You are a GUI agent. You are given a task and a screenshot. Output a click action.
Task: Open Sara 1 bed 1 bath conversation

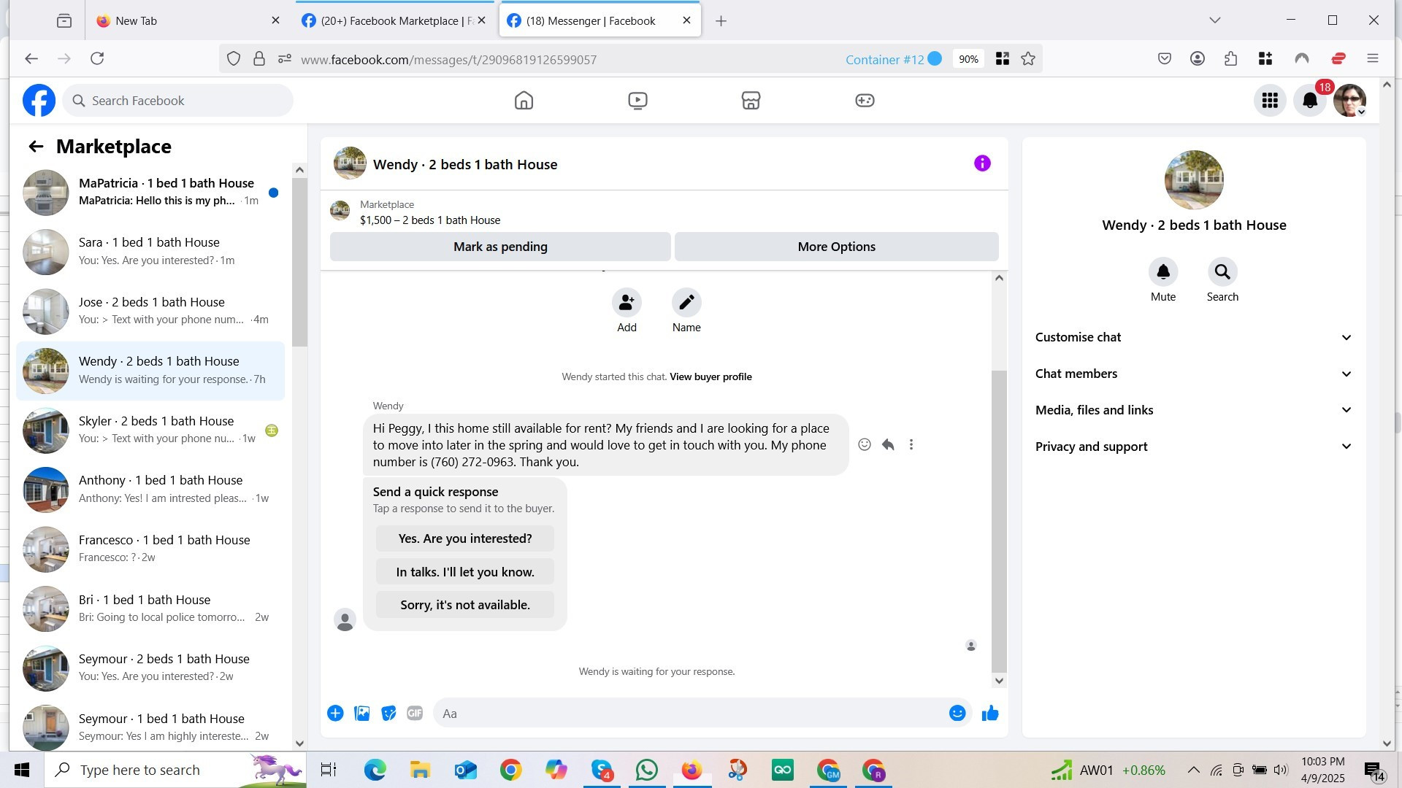[x=150, y=252]
